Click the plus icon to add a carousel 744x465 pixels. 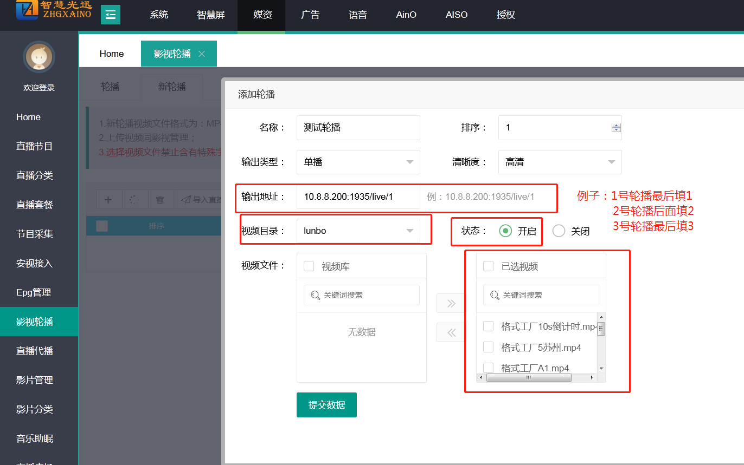(108, 200)
